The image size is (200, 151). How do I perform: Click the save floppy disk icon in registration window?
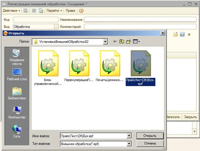182,34
